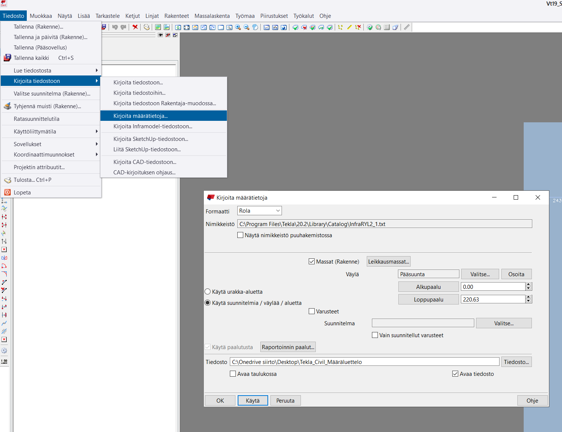The image size is (562, 432).
Task: Open the Massalaskenta menu
Action: coord(212,16)
